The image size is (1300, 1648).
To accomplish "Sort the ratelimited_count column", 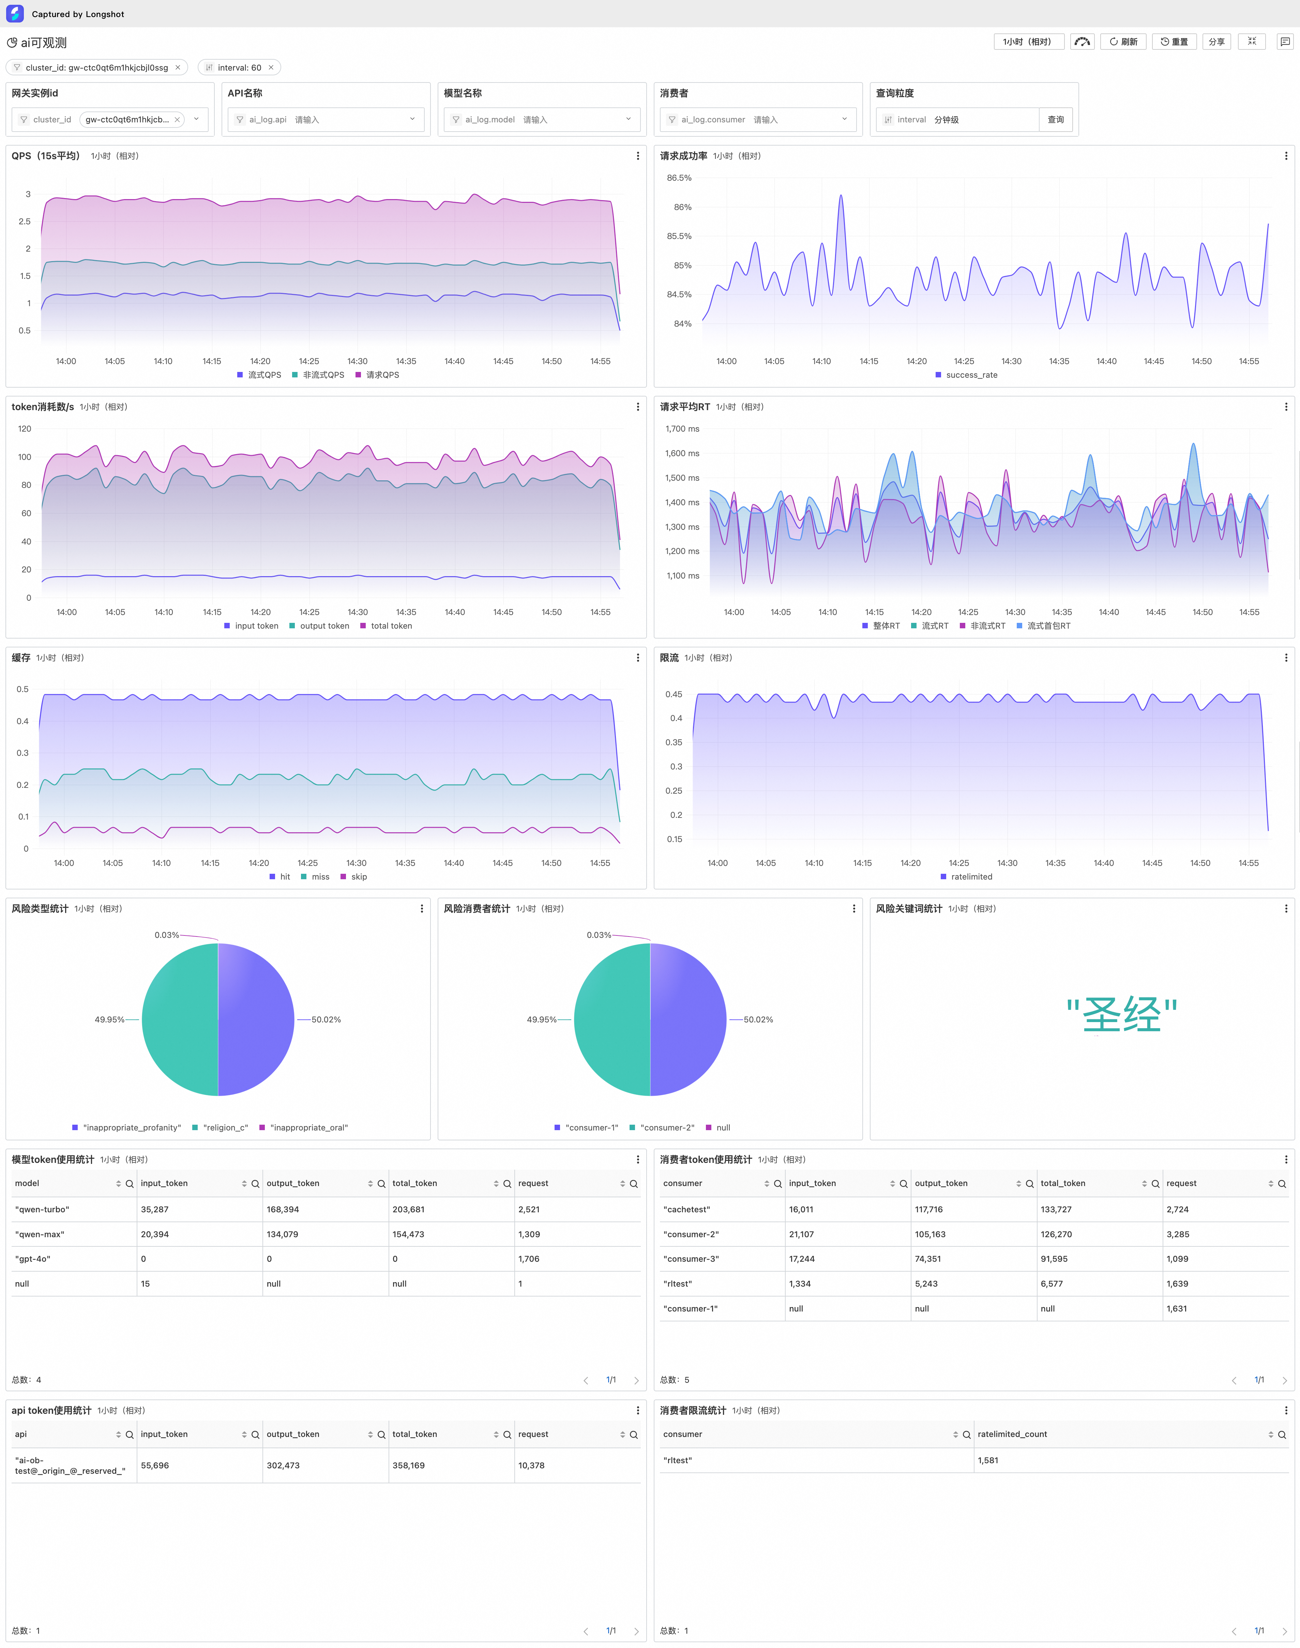I will pos(1270,1435).
